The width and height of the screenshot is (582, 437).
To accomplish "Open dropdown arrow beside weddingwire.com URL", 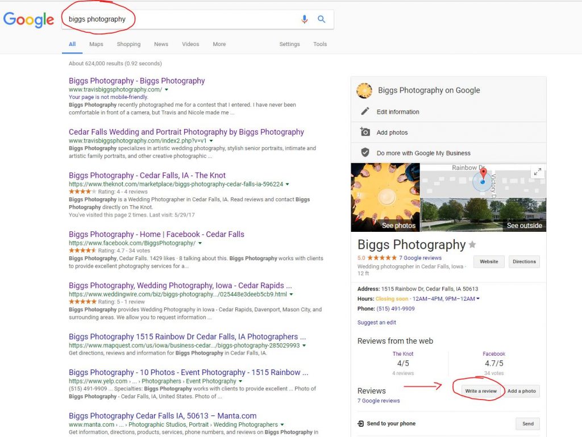I will point(291,294).
